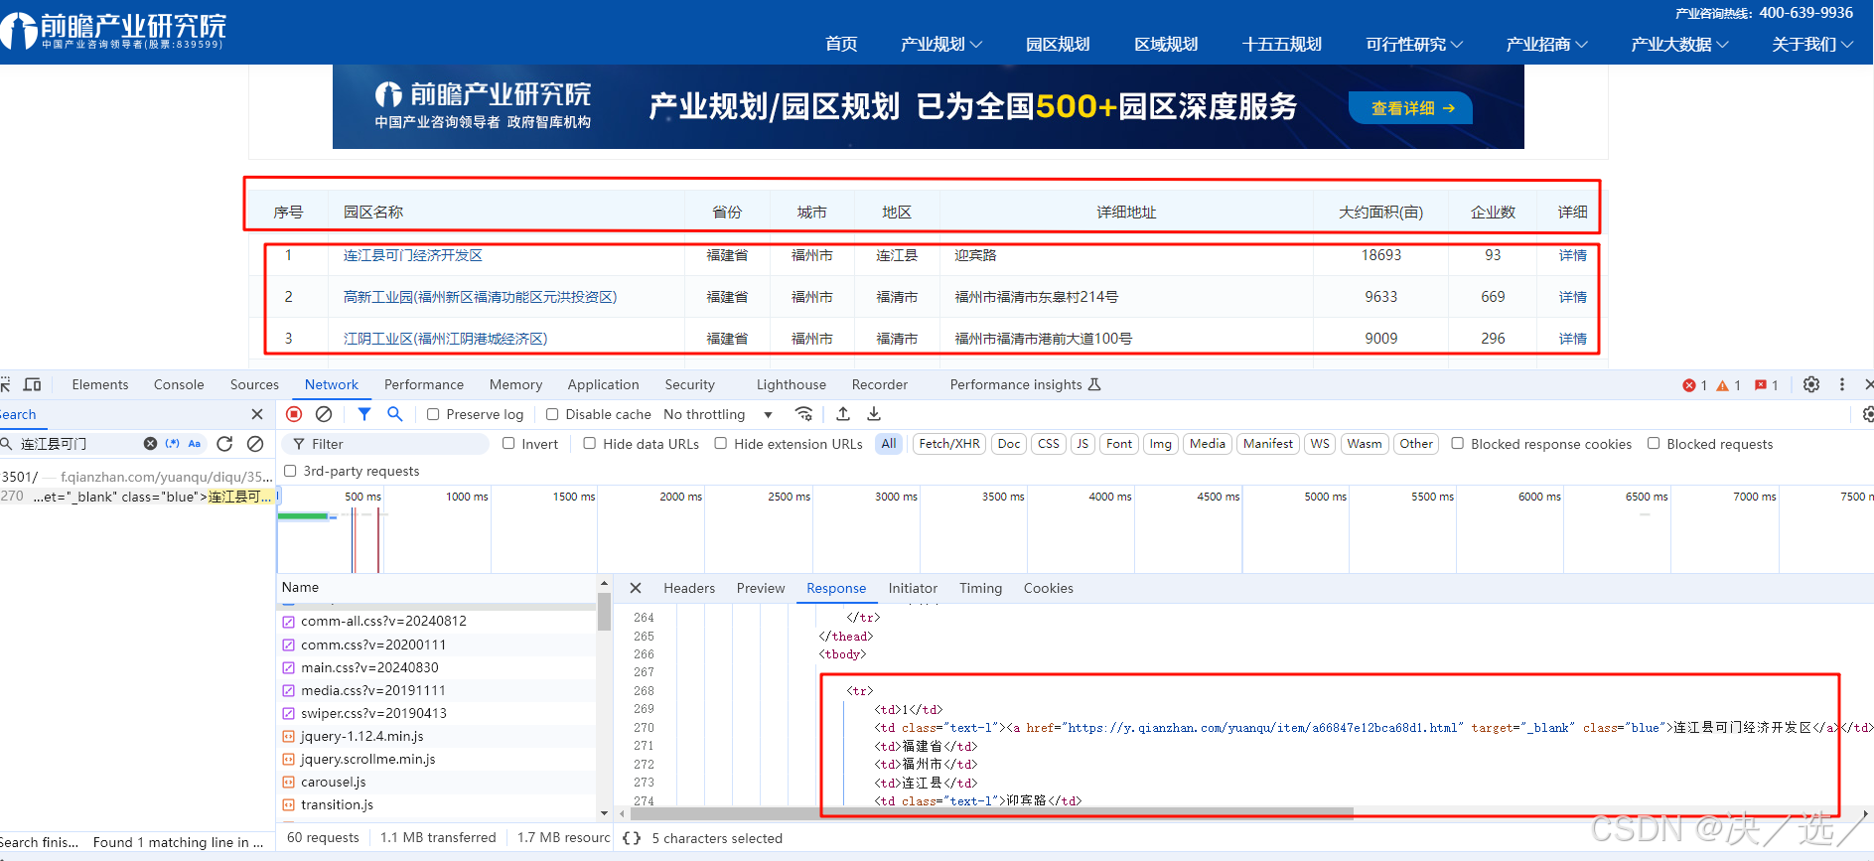Refresh the search results

[224, 444]
